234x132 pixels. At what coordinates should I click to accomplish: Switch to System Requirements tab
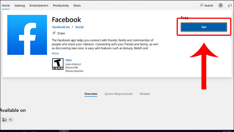point(118,94)
